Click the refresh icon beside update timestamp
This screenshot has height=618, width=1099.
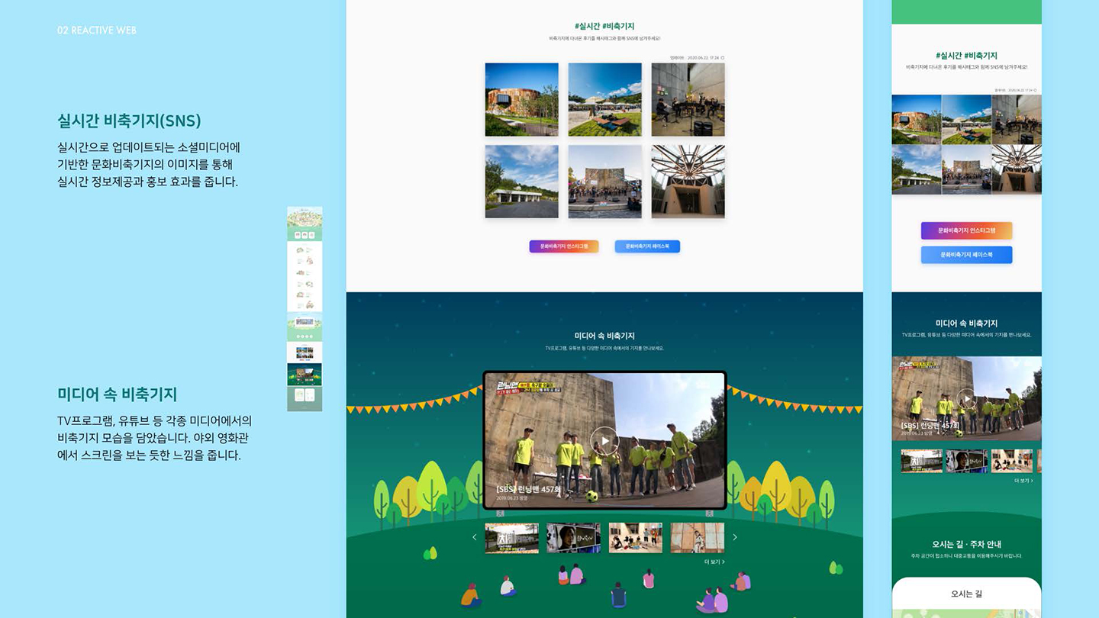pyautogui.click(x=723, y=57)
